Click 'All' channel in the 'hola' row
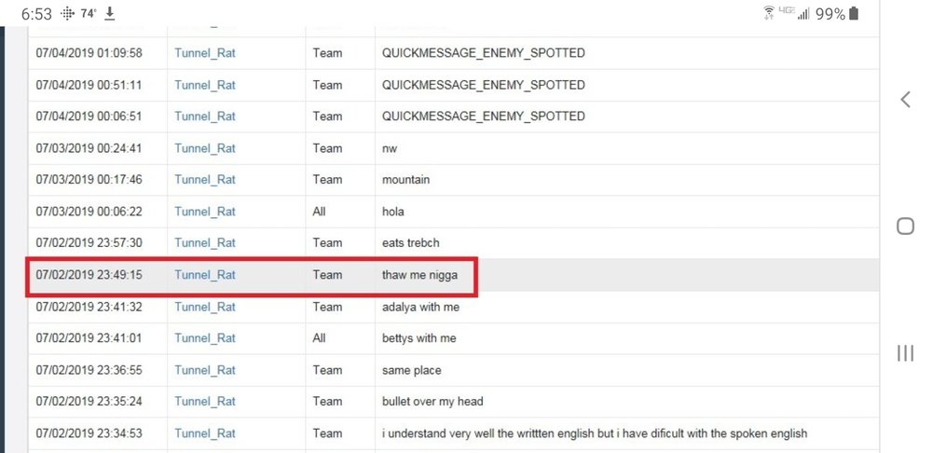Image resolution: width=932 pixels, height=453 pixels. coord(319,212)
